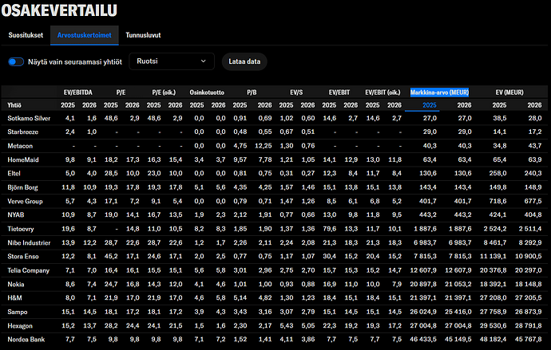Switch to the Suositukset tab
Screen dimensions: 551x350
click(26, 35)
